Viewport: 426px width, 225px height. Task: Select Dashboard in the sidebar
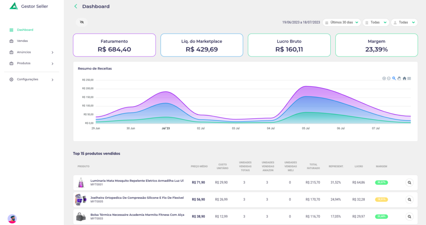coord(25,30)
